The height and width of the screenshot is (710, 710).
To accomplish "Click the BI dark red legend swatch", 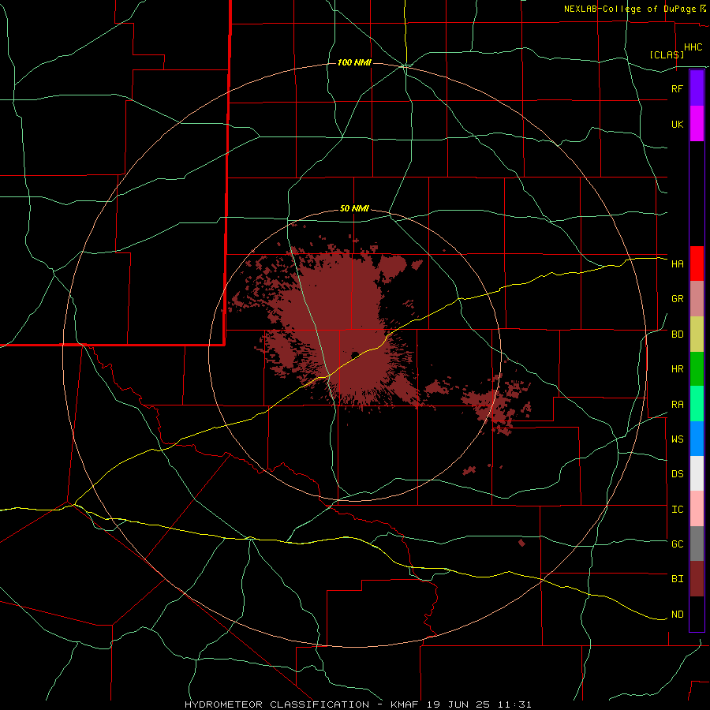I will tap(697, 579).
